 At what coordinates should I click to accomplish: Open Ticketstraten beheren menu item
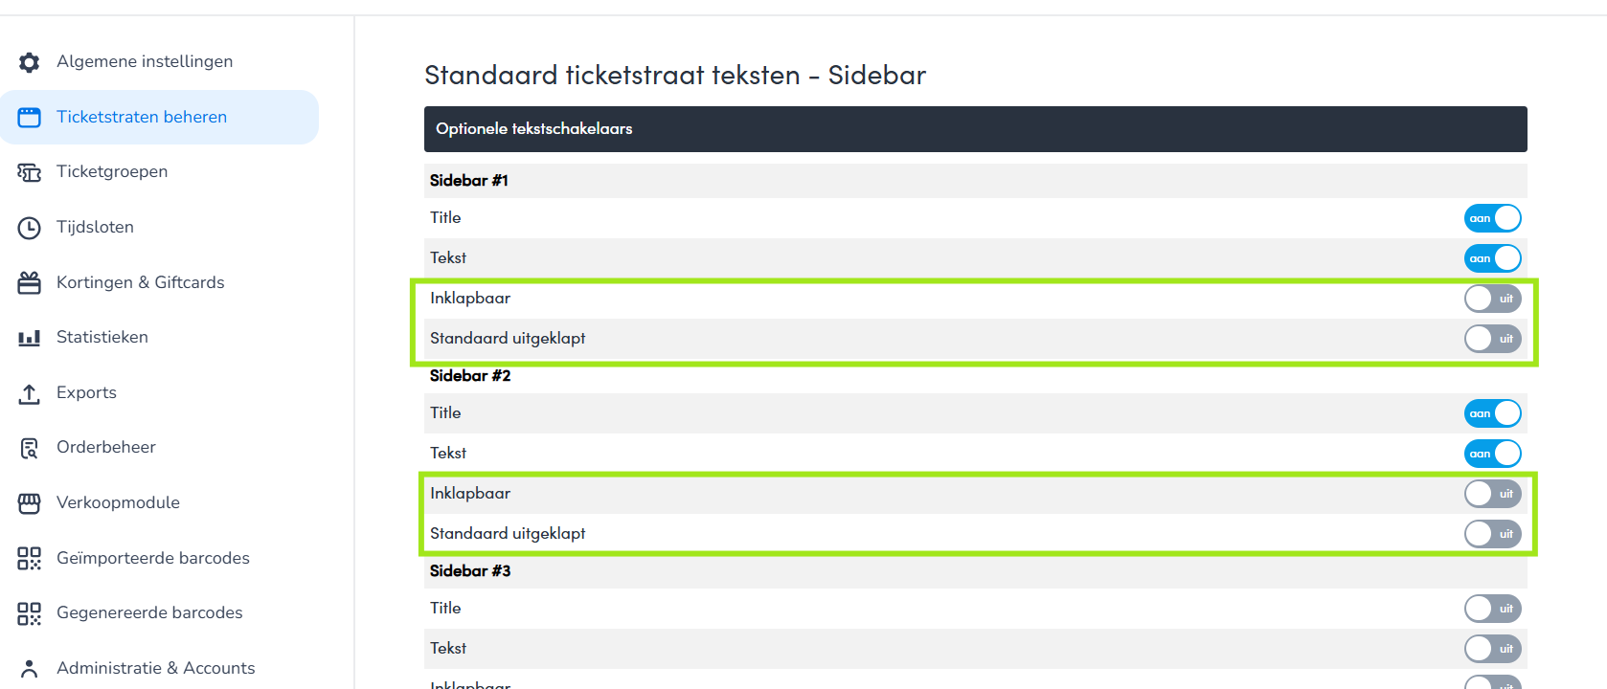(142, 117)
